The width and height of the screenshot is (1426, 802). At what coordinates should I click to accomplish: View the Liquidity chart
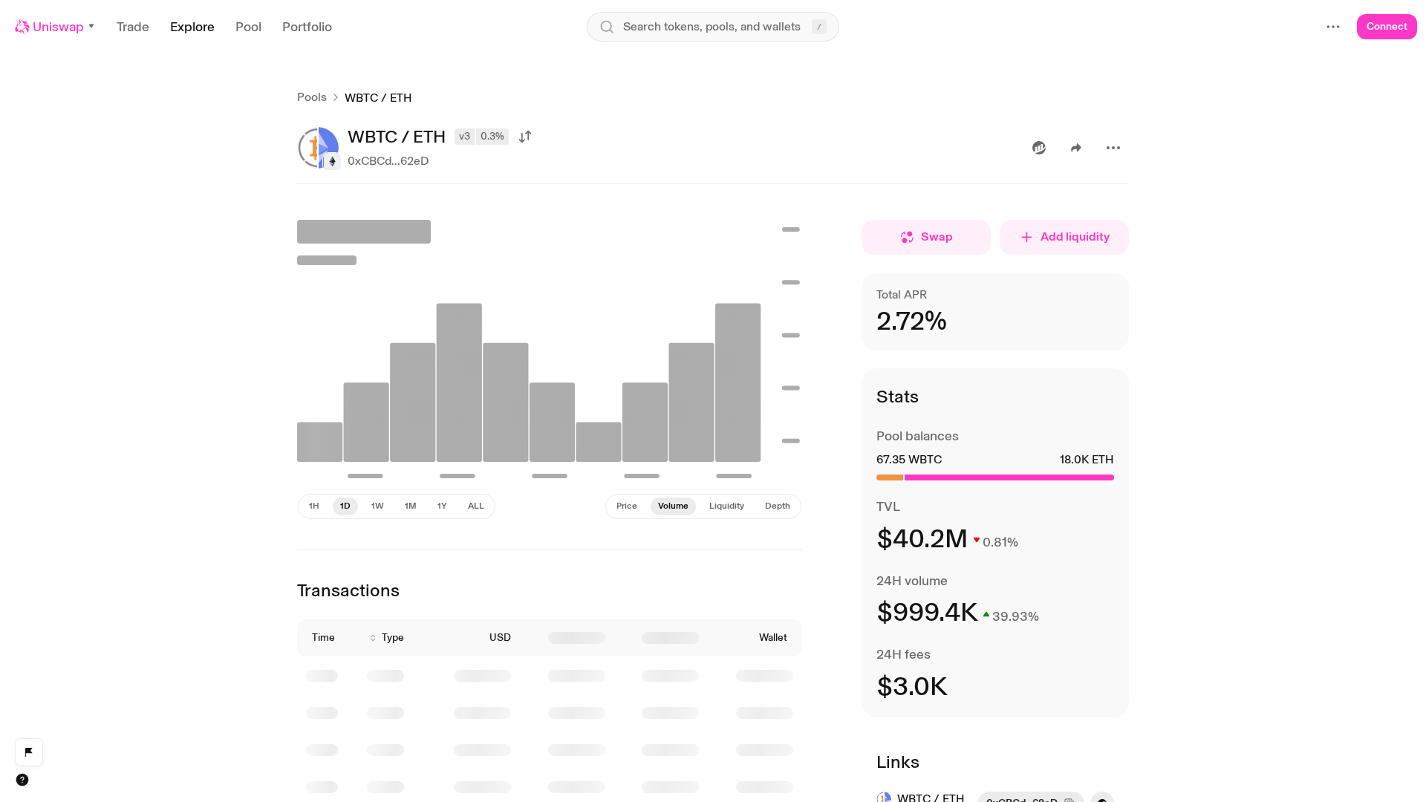coord(726,506)
